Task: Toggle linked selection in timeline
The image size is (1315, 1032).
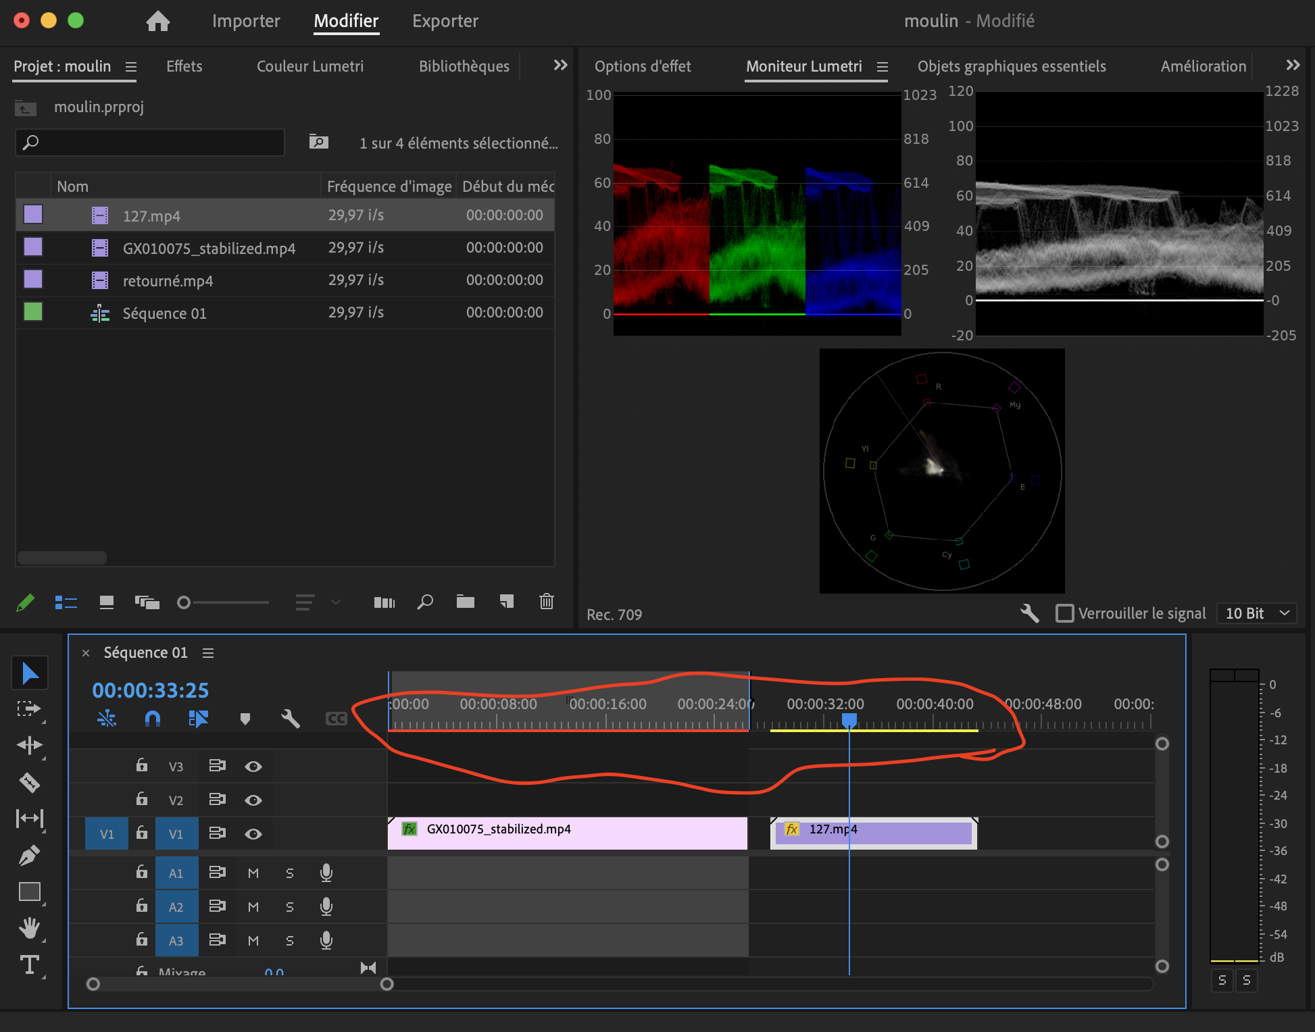Action: pyautogui.click(x=198, y=719)
